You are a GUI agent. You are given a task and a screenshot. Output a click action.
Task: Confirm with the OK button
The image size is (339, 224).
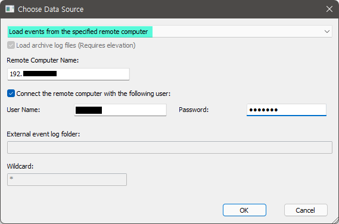(x=244, y=210)
